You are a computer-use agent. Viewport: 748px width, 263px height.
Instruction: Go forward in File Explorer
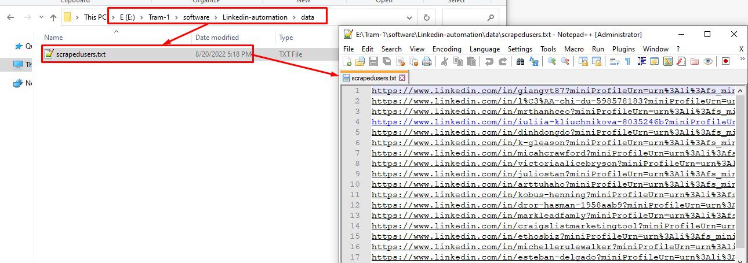[x=27, y=17]
